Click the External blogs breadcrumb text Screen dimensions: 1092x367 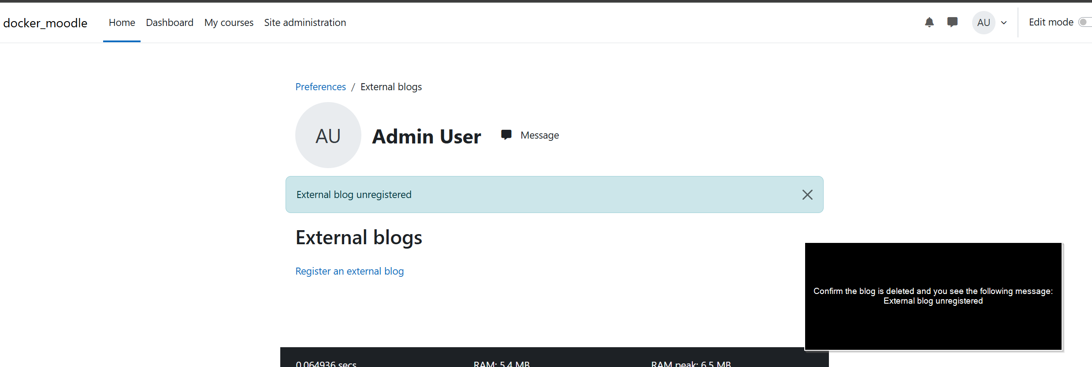click(x=391, y=87)
